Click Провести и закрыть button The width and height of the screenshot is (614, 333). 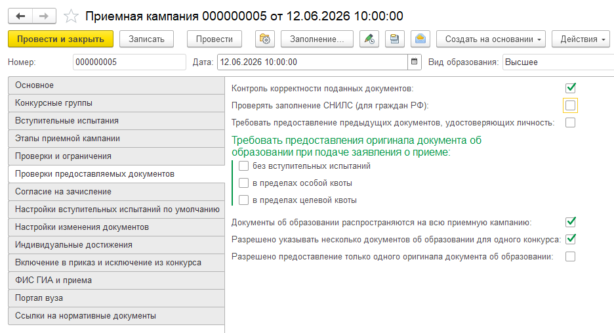click(x=61, y=39)
